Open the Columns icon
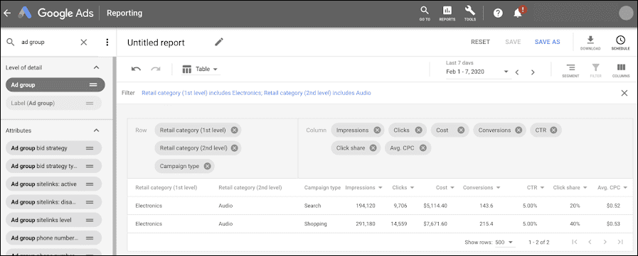Viewport: 638px width, 256px height. [x=621, y=69]
